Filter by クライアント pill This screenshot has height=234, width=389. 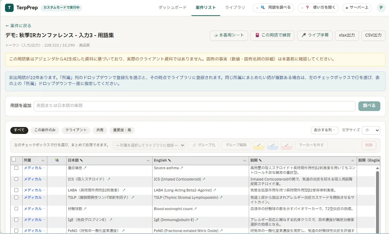(76, 130)
